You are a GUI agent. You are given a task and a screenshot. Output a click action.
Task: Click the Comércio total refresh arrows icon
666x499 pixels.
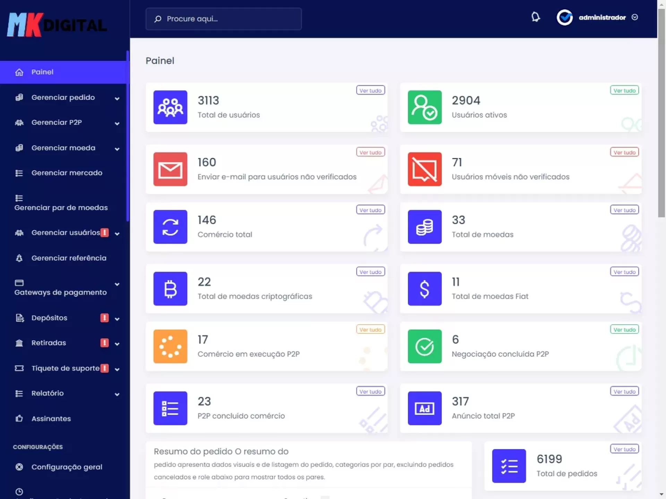tap(170, 227)
